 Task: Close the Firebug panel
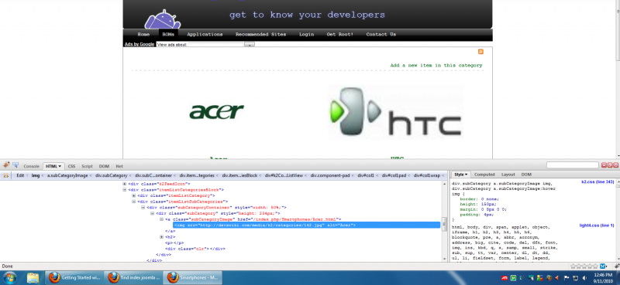click(615, 165)
